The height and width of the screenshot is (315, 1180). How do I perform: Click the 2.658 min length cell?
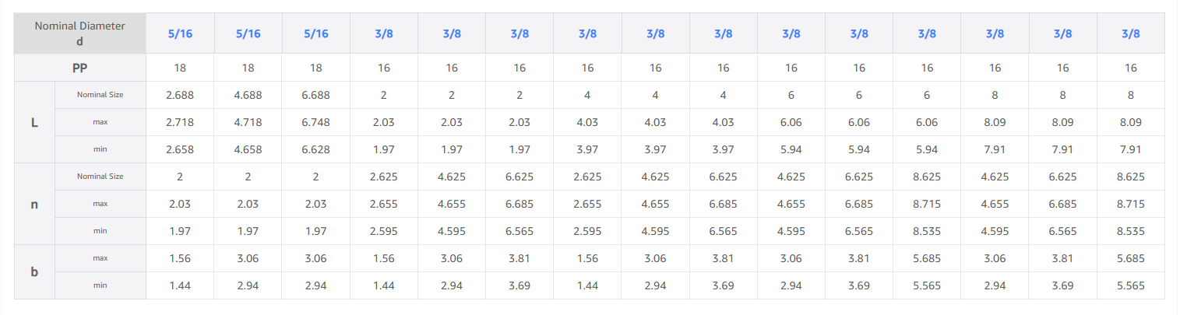click(180, 149)
